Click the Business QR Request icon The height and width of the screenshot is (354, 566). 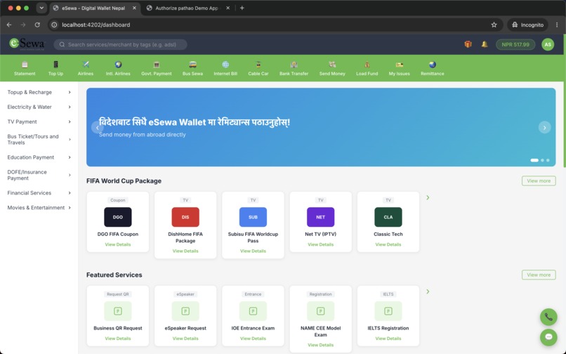118,311
